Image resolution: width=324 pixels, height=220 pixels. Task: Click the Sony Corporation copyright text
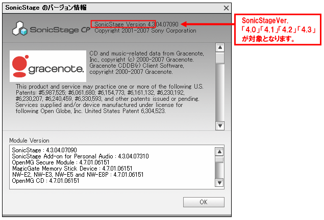tap(145, 31)
